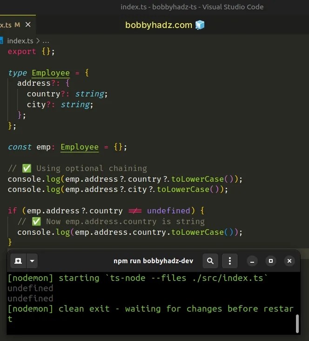The width and height of the screenshot is (309, 341).
Task: Close the index.ts editor tab
Action: tap(28, 25)
